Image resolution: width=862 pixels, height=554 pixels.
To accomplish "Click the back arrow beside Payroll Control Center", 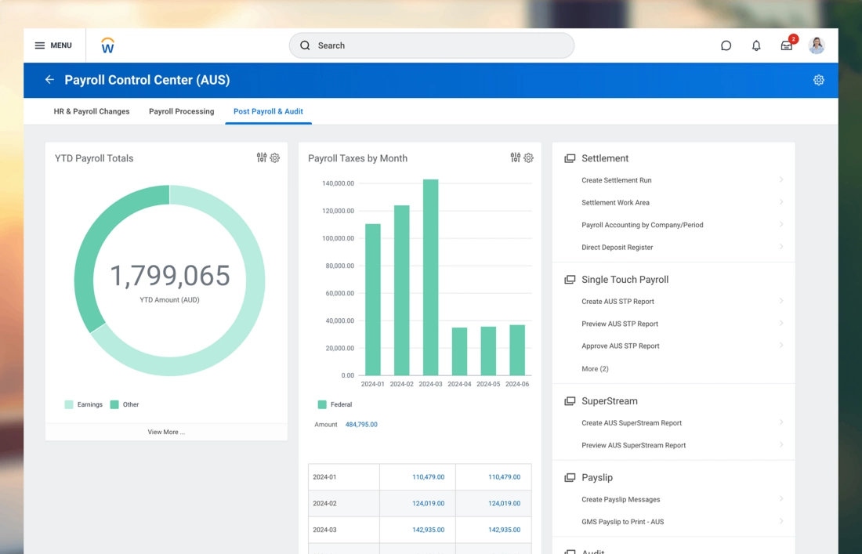I will click(49, 80).
